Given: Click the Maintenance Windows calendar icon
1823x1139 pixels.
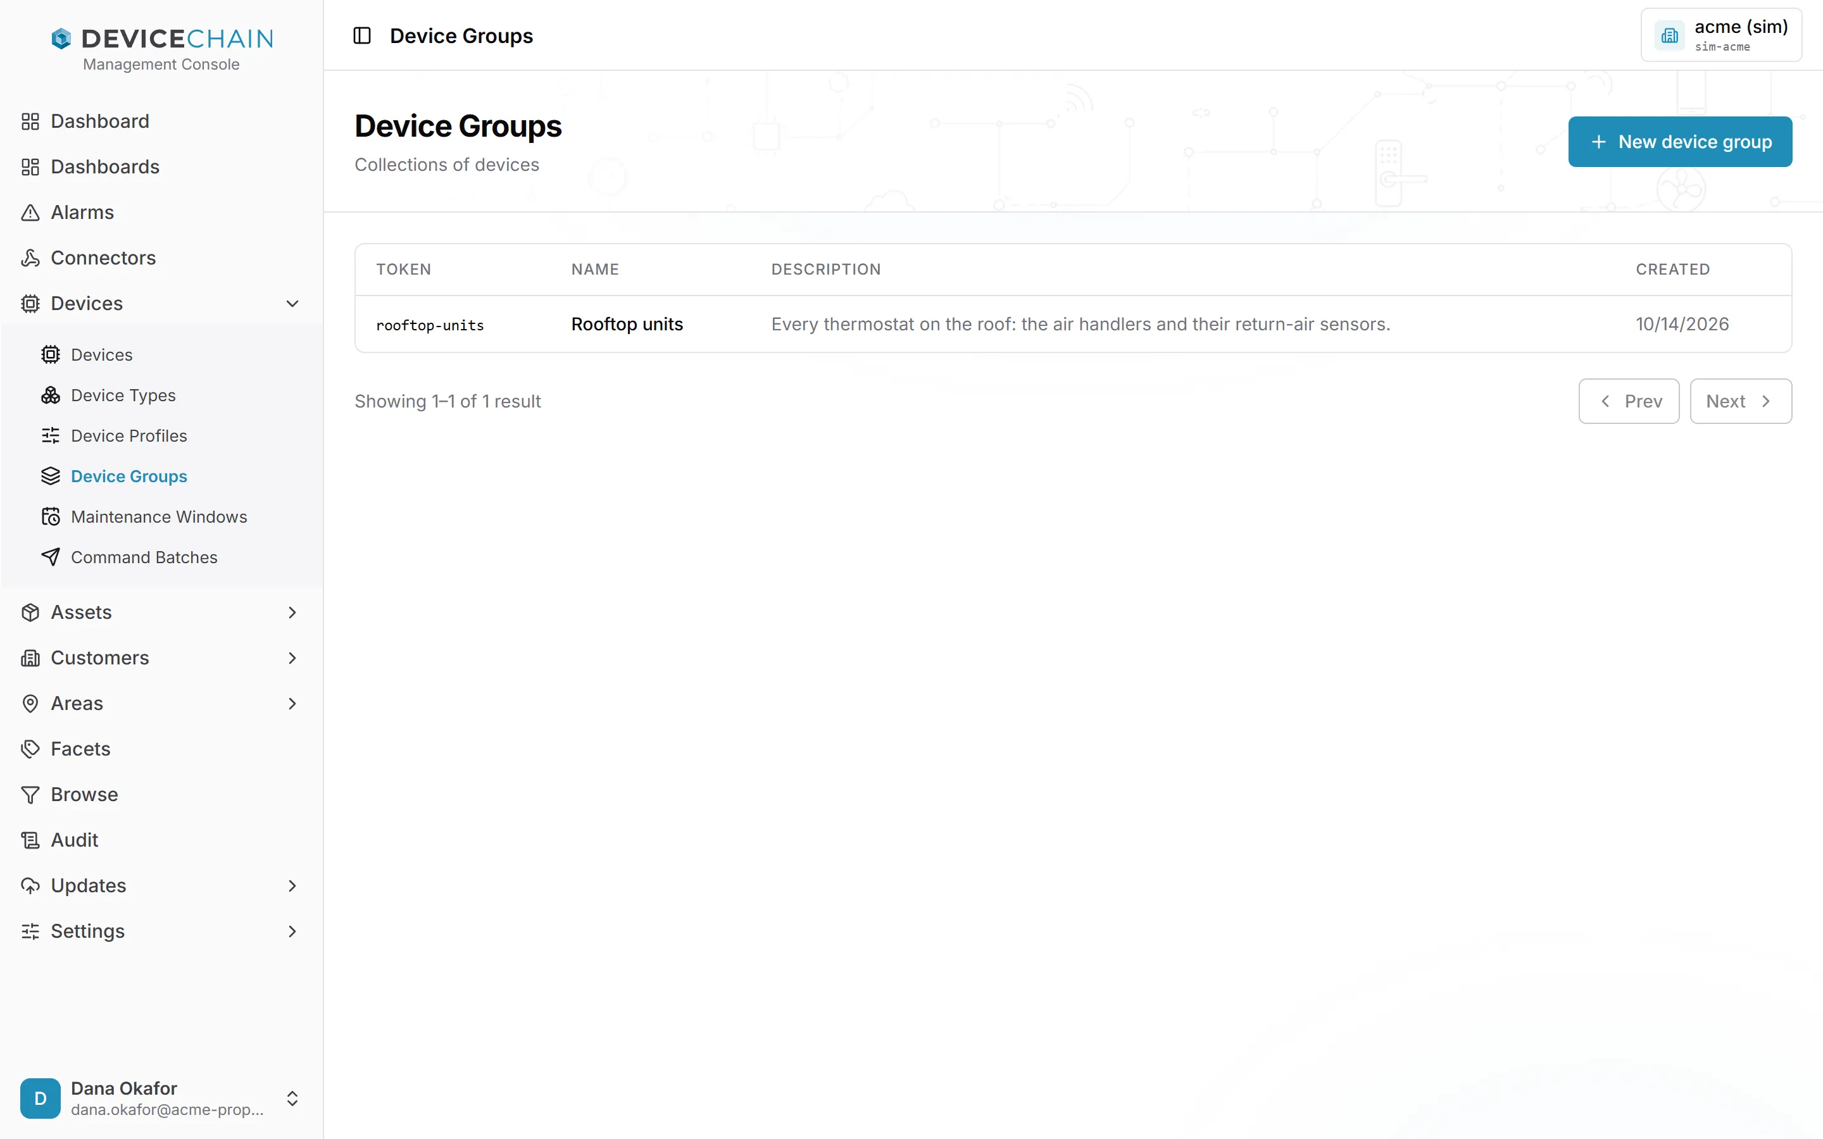Looking at the screenshot, I should click(51, 517).
